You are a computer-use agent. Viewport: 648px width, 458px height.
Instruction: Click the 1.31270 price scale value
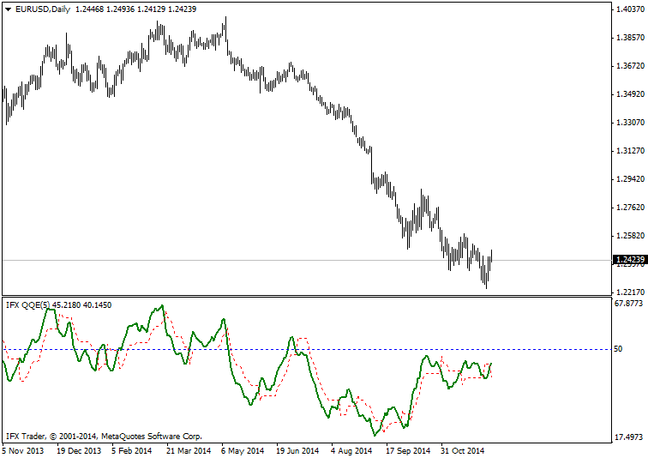pyautogui.click(x=629, y=151)
